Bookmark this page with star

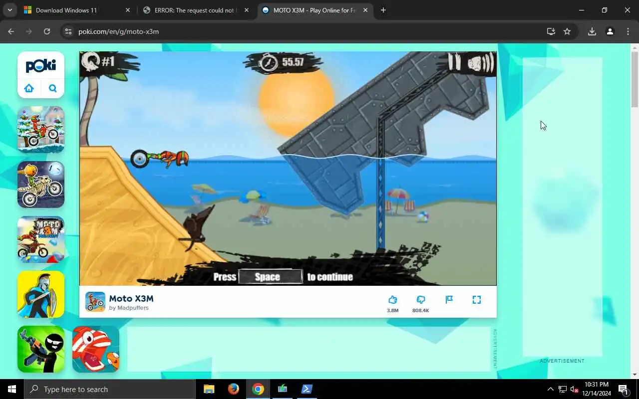coord(567,31)
